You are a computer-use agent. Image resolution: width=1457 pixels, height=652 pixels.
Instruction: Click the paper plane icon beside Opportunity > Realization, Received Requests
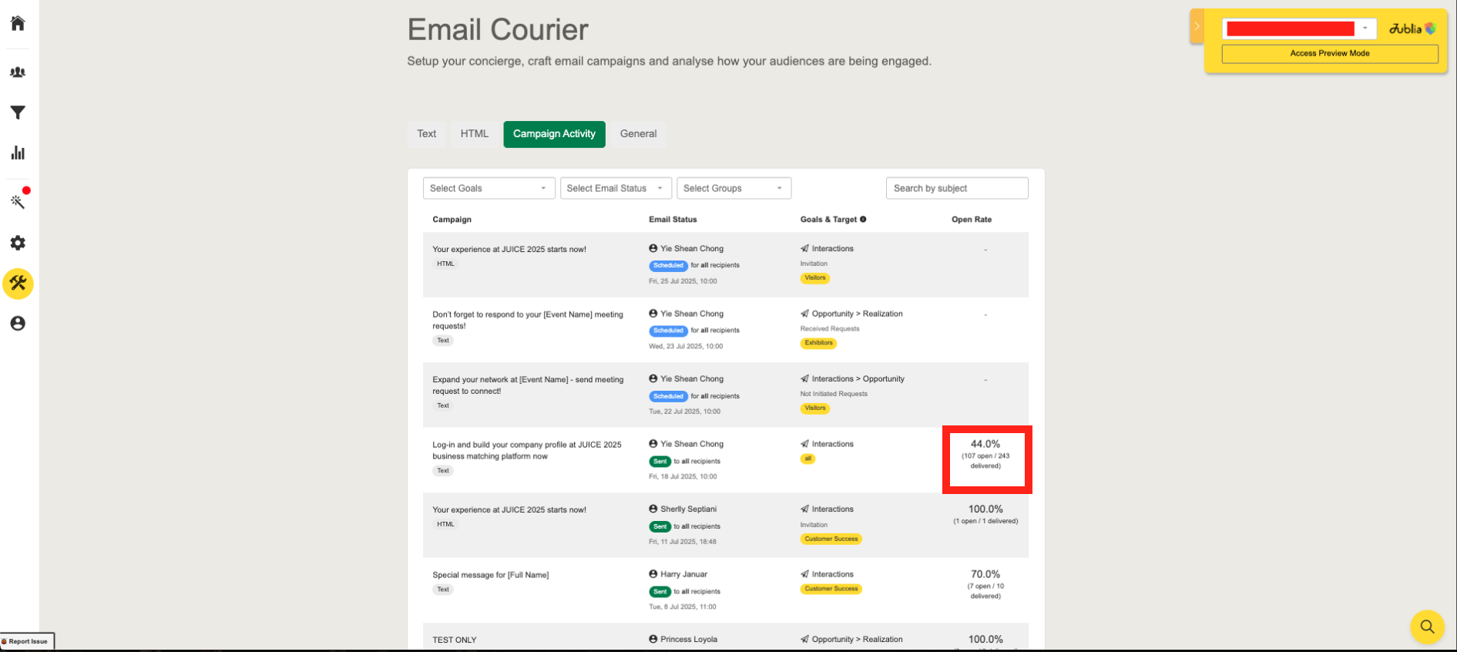804,314
